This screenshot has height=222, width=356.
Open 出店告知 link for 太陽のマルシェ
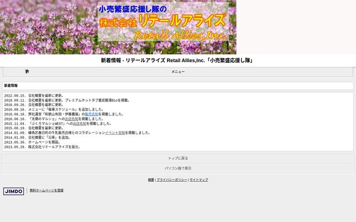point(72,119)
